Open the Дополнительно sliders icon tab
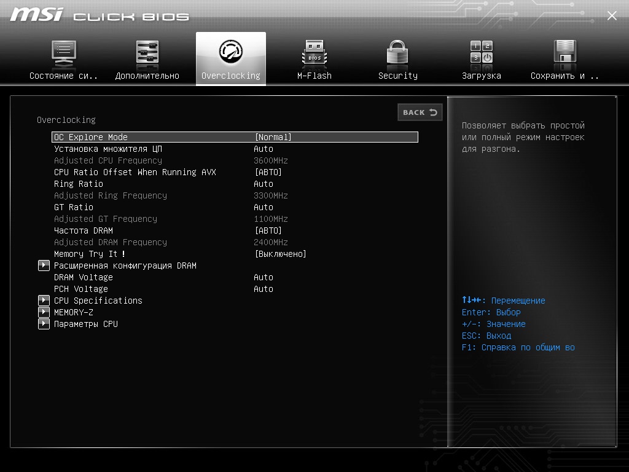 (147, 59)
